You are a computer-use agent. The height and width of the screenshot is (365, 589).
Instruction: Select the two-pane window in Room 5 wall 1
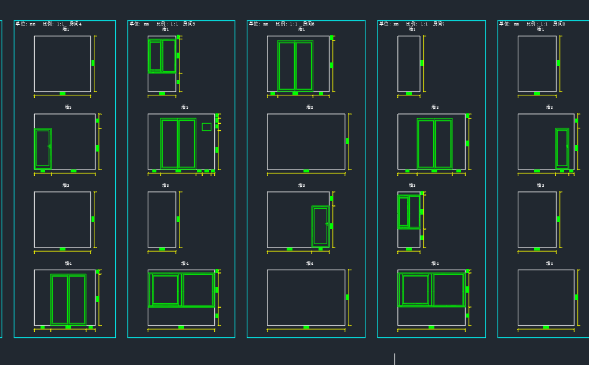point(162,56)
